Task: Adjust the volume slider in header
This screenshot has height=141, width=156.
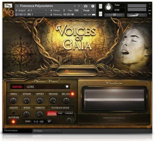Action: (x=137, y=15)
